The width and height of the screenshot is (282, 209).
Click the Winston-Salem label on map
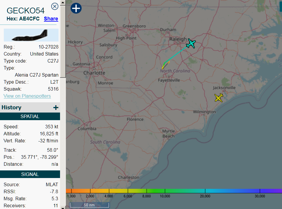pyautogui.click(x=107, y=28)
